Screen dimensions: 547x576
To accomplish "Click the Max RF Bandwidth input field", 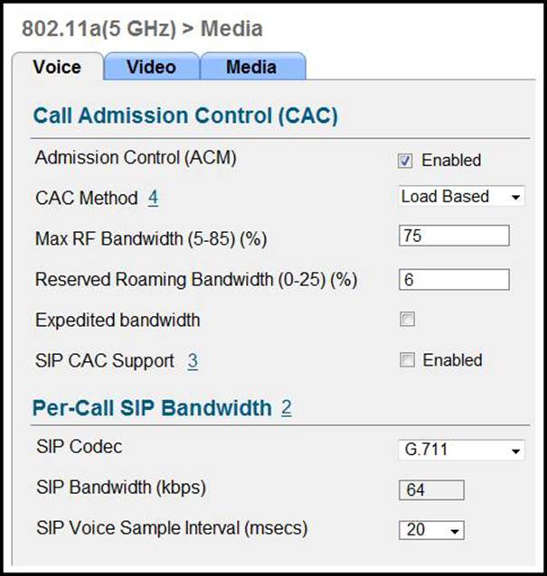I will (453, 237).
